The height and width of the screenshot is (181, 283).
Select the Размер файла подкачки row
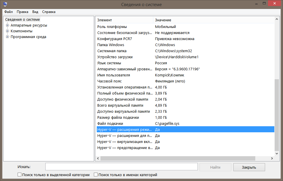tap(185, 117)
